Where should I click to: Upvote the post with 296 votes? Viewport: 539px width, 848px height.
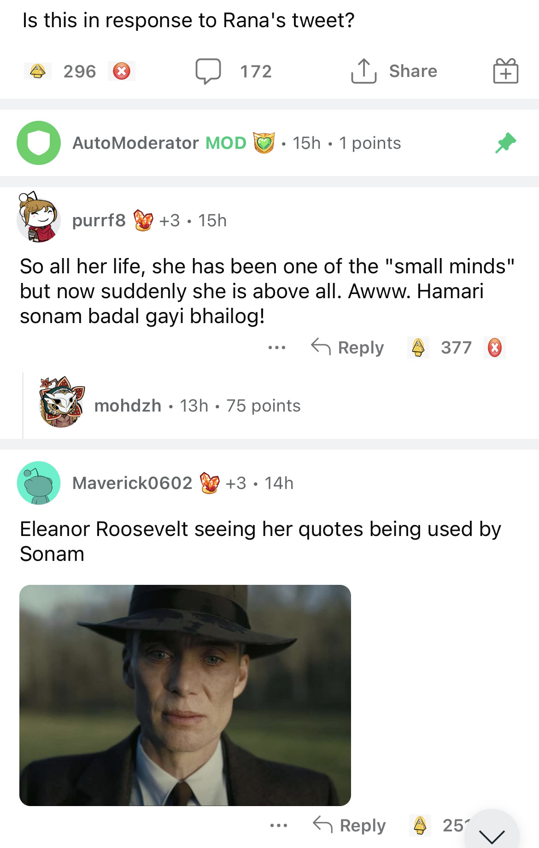(38, 71)
